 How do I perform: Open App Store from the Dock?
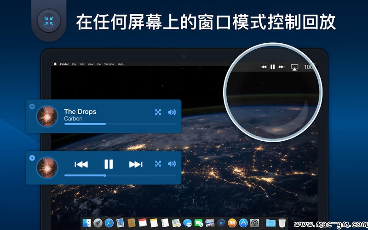pyautogui.click(x=243, y=223)
